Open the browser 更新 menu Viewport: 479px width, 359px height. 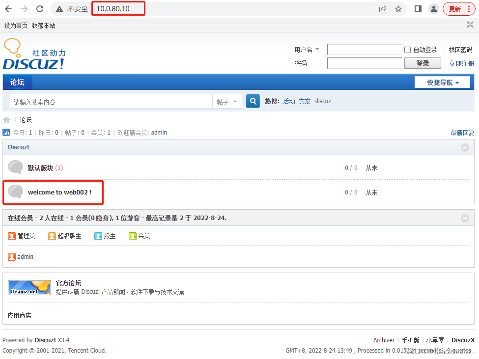pos(459,9)
